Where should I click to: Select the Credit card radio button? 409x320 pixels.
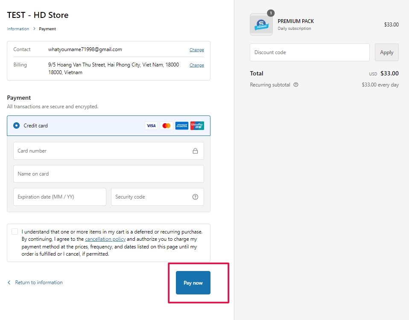tap(17, 126)
